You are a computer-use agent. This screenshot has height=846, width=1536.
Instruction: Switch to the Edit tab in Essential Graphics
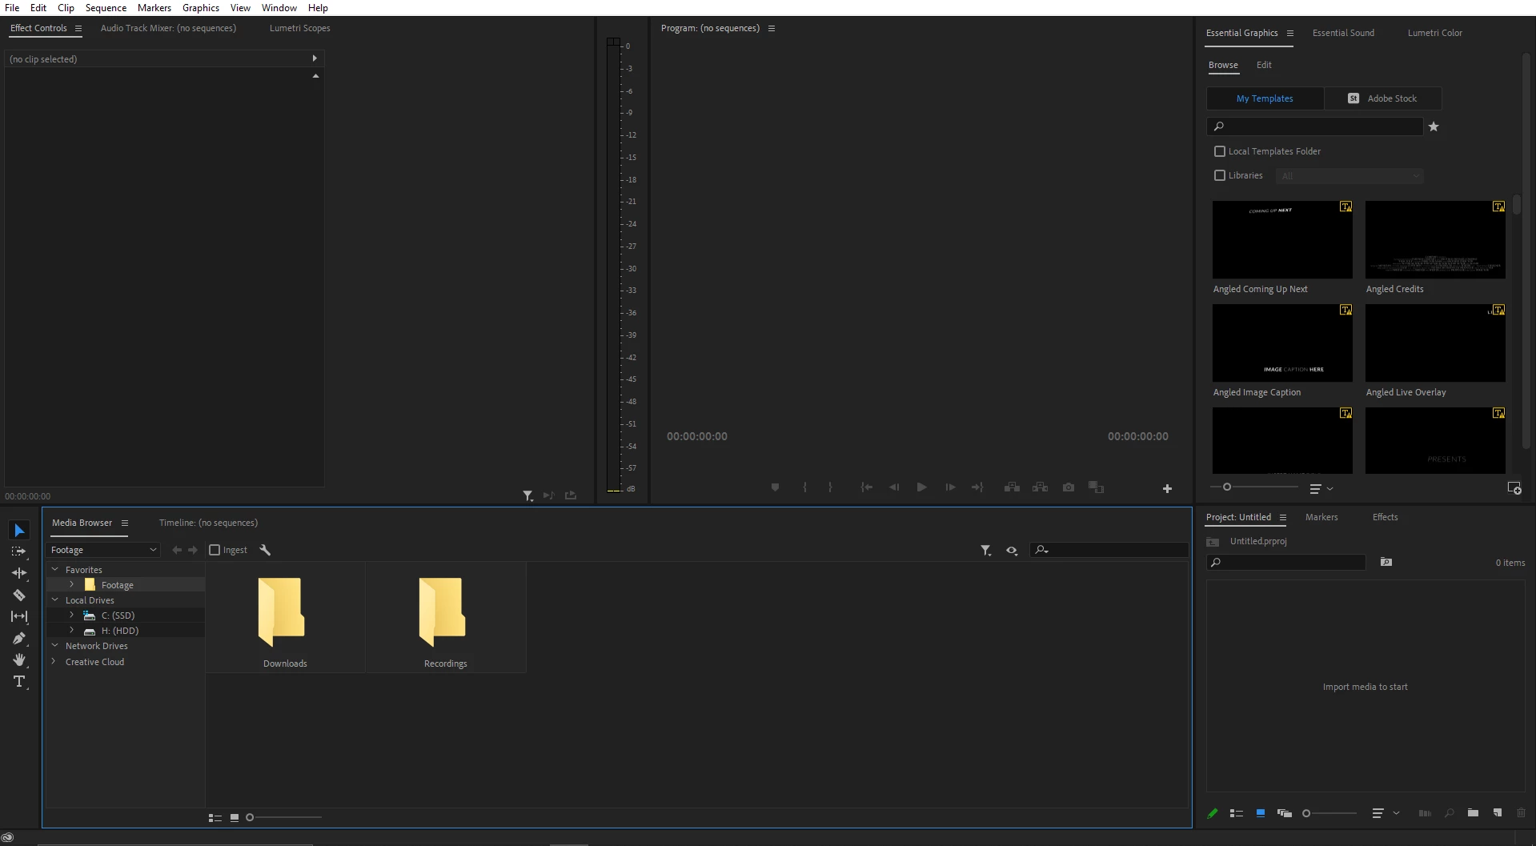(x=1264, y=65)
